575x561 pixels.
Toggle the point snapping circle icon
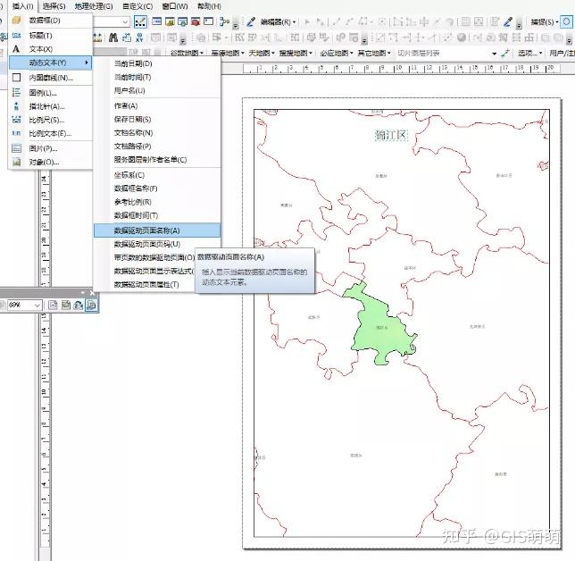click(566, 21)
